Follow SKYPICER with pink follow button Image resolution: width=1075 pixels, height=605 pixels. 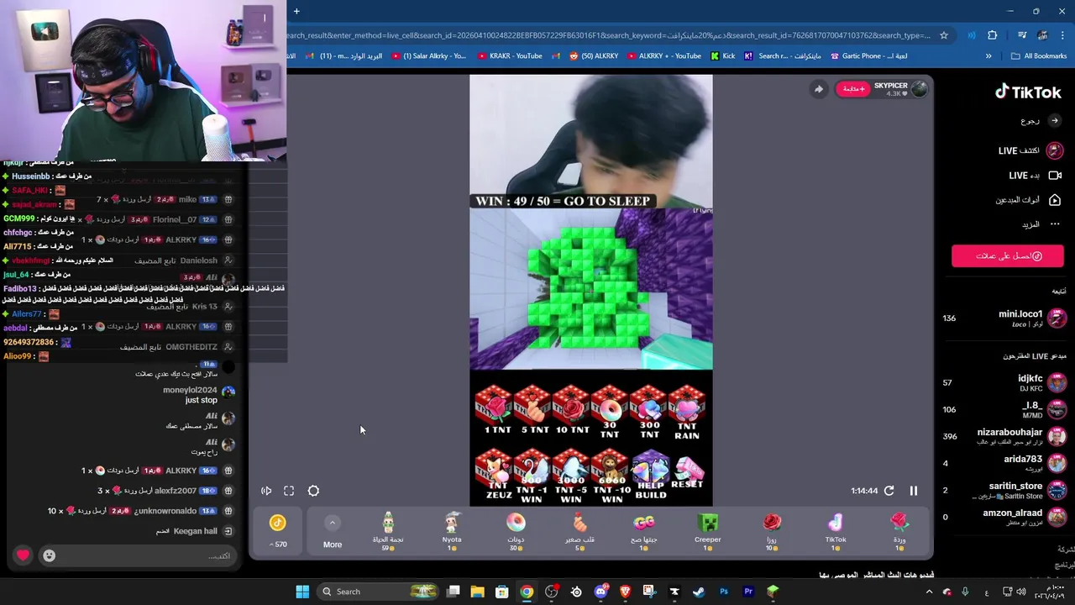(852, 89)
